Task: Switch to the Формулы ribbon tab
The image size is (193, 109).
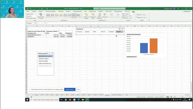Action: [61, 12]
